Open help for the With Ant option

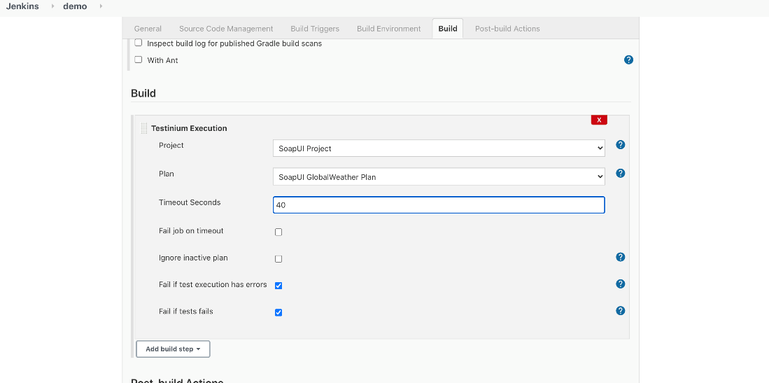tap(628, 60)
